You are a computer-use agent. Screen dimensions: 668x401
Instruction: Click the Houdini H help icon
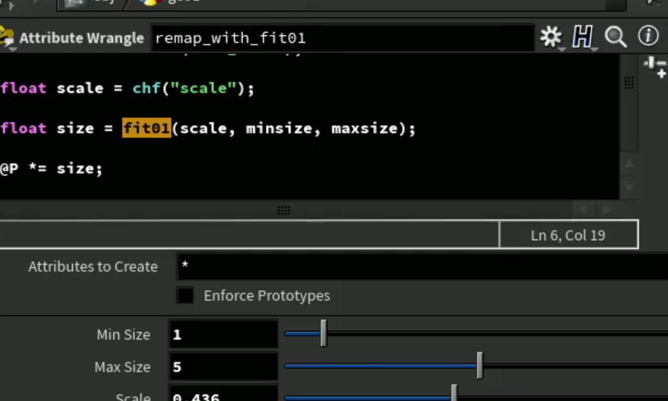click(583, 37)
